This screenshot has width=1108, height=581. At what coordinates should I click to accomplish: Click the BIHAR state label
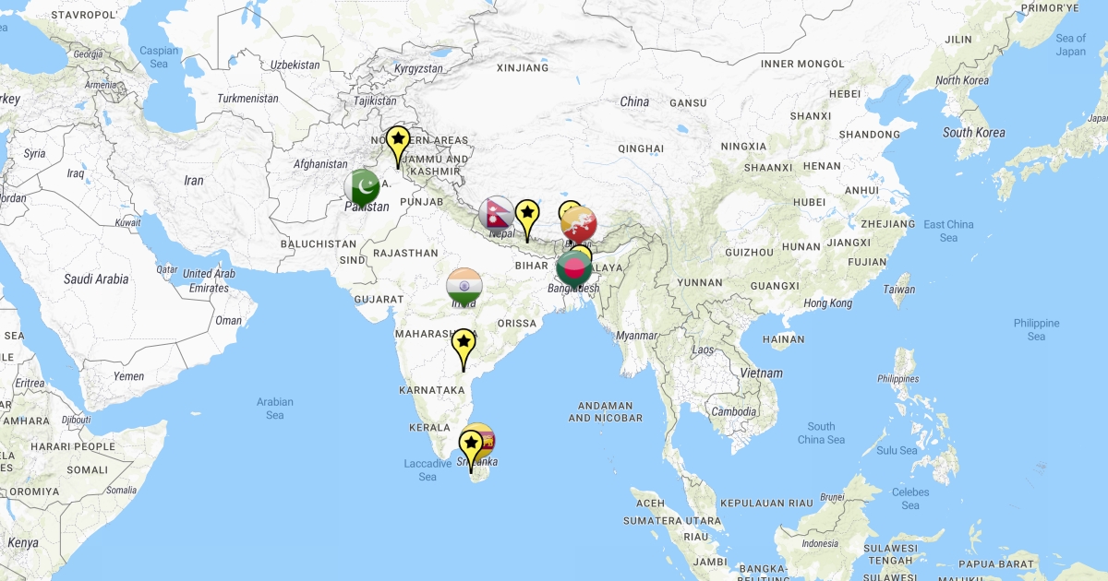point(531,265)
